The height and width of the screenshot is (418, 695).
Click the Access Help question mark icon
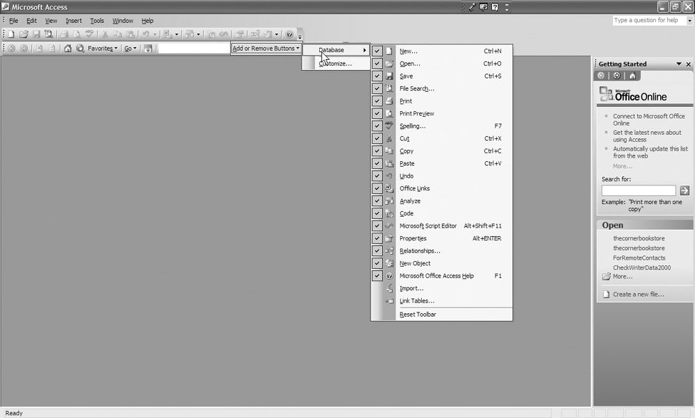[290, 34]
